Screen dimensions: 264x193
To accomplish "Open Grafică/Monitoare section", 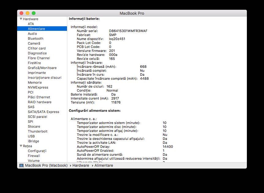I will [x=42, y=68].
